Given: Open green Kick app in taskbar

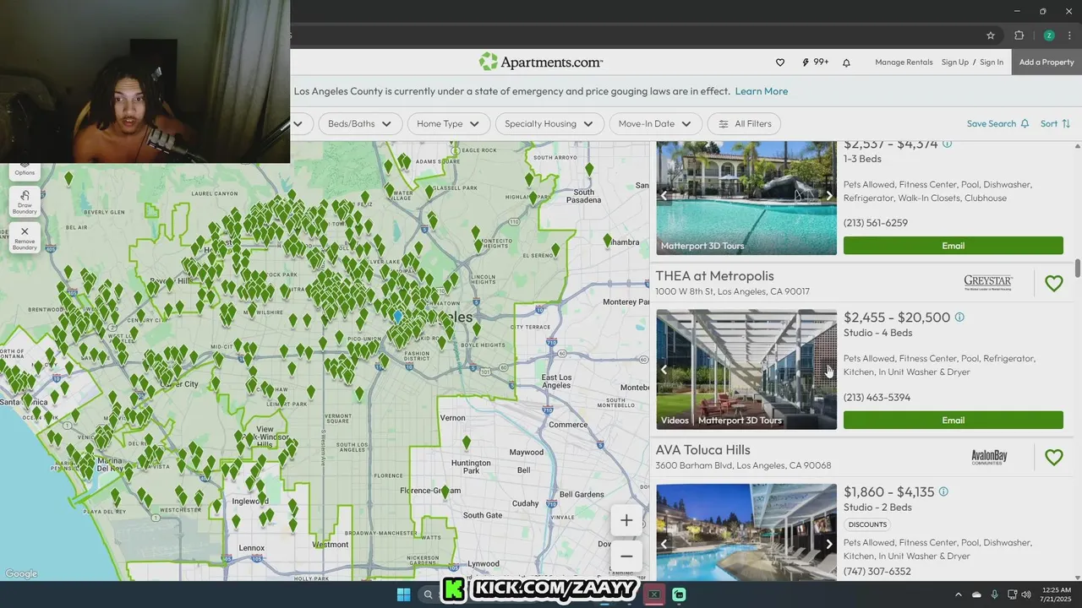Looking at the screenshot, I should click(679, 594).
